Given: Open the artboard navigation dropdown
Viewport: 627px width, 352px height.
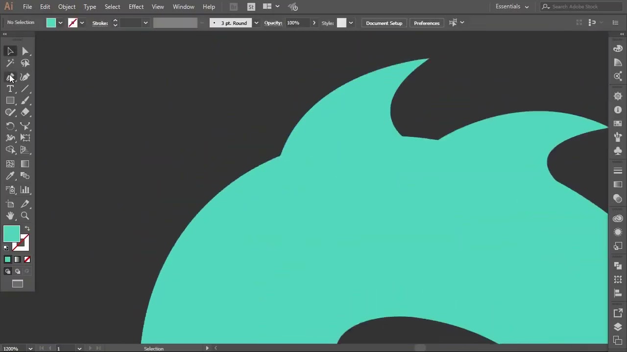Looking at the screenshot, I should click(x=79, y=349).
